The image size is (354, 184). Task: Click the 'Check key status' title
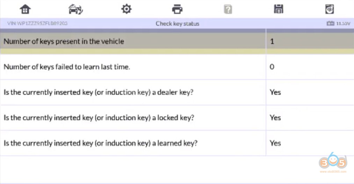click(177, 24)
